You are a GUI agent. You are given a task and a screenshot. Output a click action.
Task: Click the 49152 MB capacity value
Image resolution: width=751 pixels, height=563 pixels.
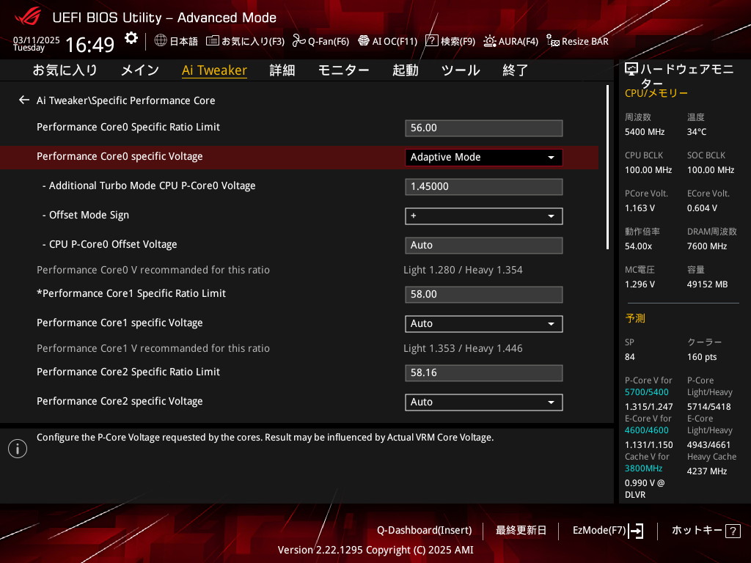point(708,284)
